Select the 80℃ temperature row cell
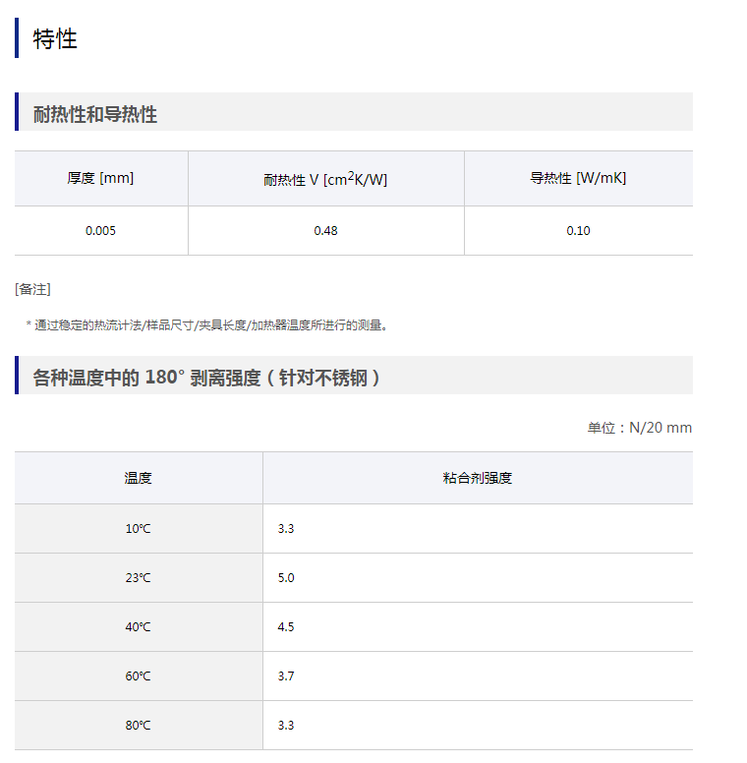This screenshot has width=747, height=763. 138,726
